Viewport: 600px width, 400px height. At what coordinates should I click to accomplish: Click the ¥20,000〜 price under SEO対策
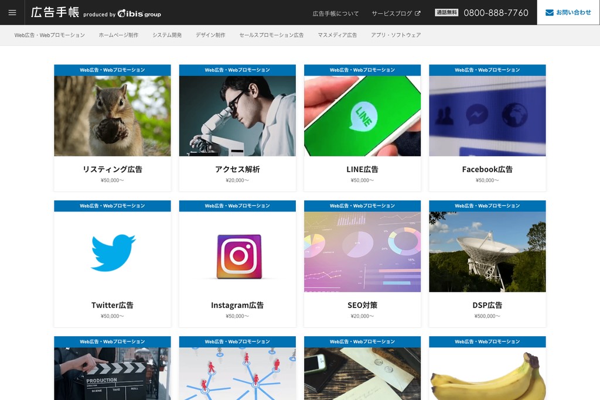[362, 316]
